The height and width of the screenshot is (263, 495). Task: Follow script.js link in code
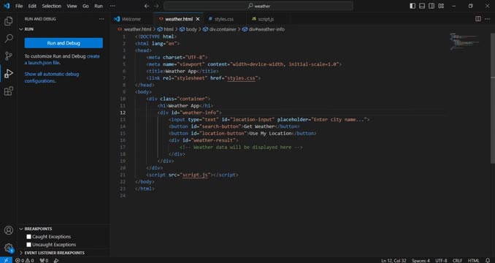196,175
